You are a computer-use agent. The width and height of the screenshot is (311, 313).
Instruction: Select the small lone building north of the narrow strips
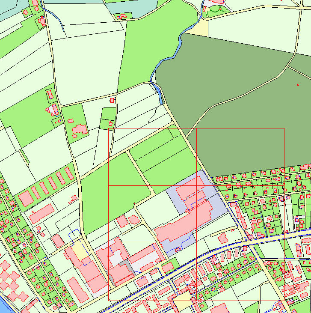pyautogui.click(x=113, y=100)
